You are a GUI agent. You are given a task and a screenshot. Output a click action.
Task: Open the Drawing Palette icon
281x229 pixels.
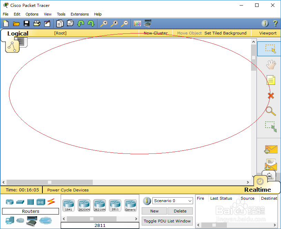click(x=137, y=23)
